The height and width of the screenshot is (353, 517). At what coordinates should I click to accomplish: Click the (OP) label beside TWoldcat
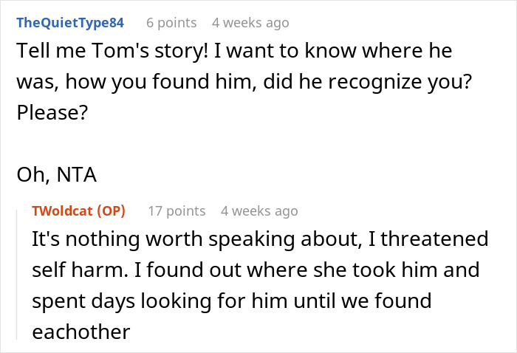coord(112,210)
